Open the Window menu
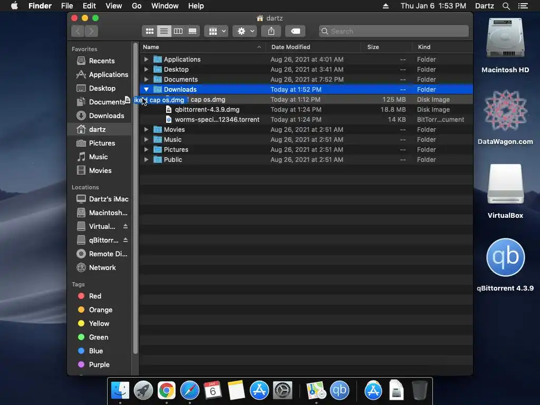540x405 pixels. [165, 6]
